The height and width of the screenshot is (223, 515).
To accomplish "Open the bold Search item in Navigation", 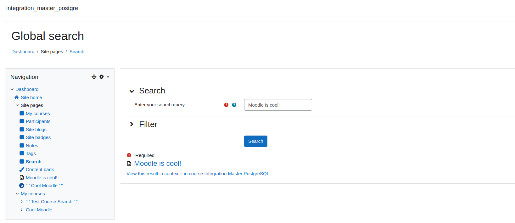I will (34, 162).
